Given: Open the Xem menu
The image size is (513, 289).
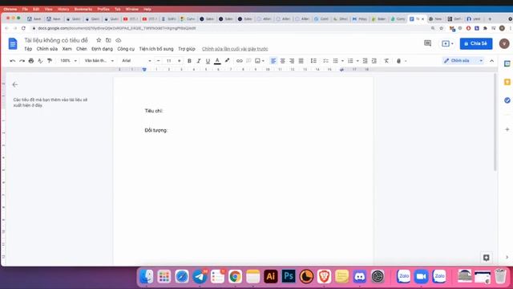Looking at the screenshot, I should pos(67,49).
